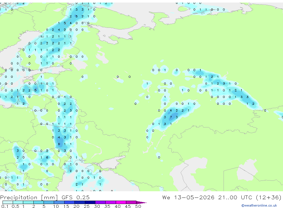Click the 'GFS 0.25' model label
283x208 pixels.
tap(76, 197)
